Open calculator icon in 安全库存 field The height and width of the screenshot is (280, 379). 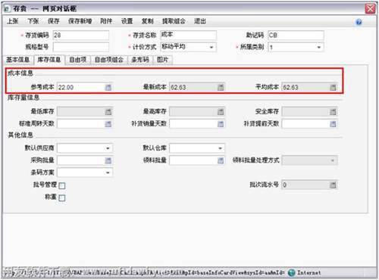pyautogui.click(x=333, y=112)
